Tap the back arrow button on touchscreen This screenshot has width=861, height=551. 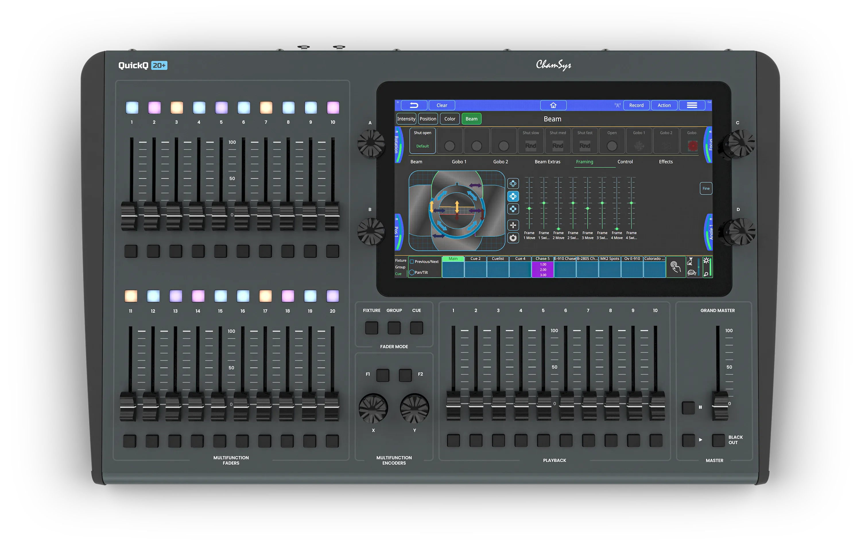414,105
